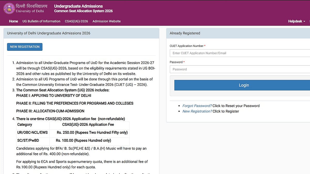Click the New Registration? link

click(197, 111)
